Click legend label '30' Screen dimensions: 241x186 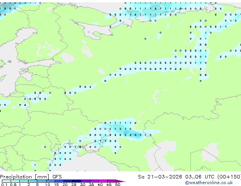click(82, 184)
